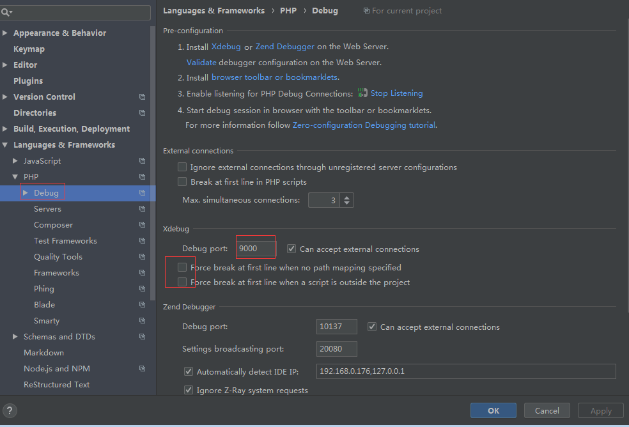
Task: Select Quality Tools under PHP
Action: pyautogui.click(x=58, y=256)
